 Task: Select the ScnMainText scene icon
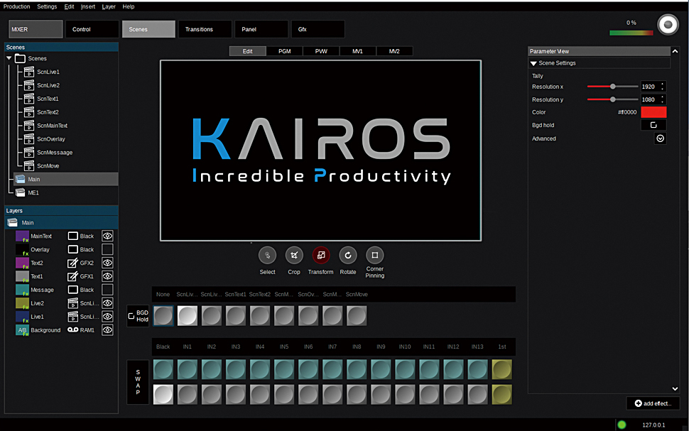29,125
